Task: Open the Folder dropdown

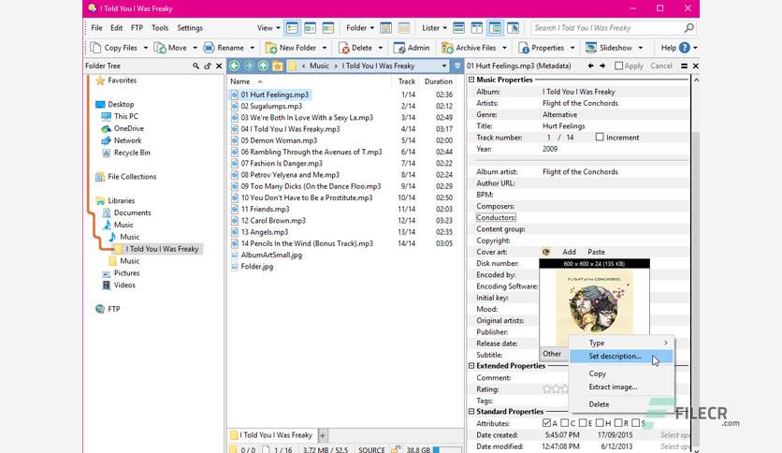Action: point(359,28)
